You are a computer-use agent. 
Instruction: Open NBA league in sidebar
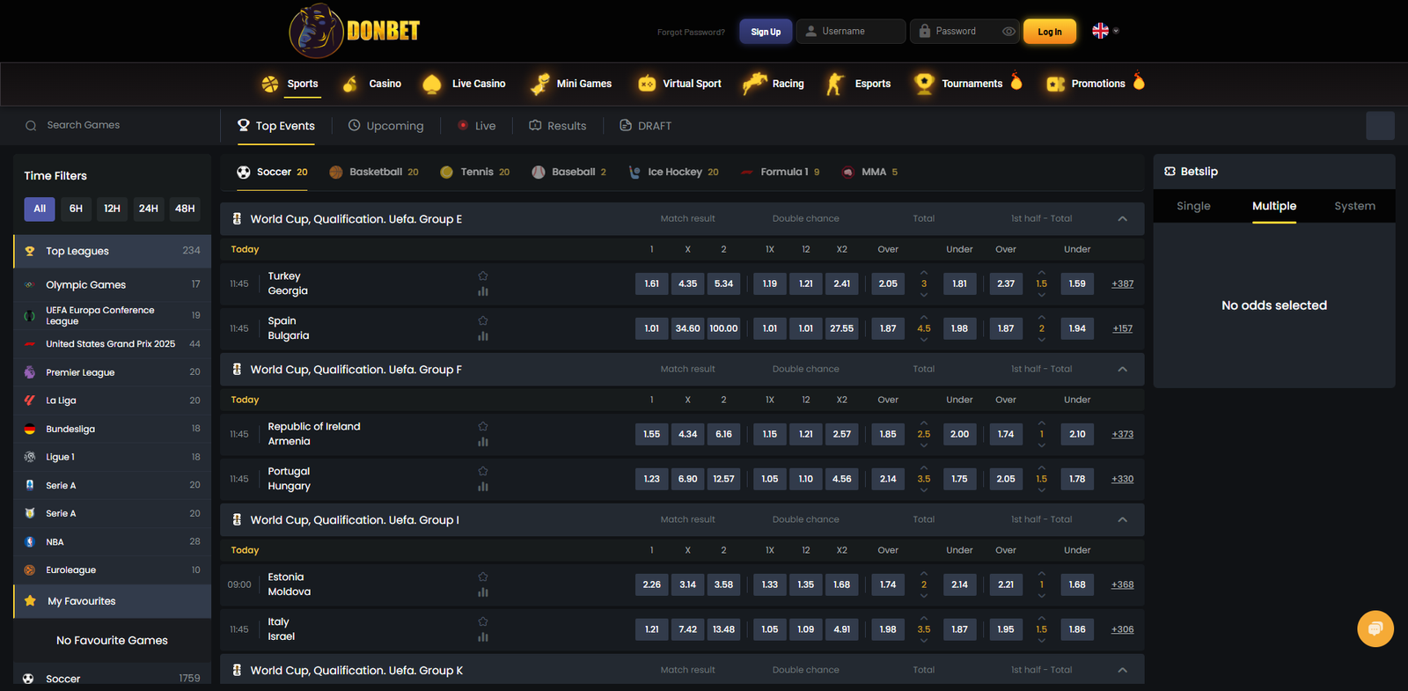coord(112,541)
